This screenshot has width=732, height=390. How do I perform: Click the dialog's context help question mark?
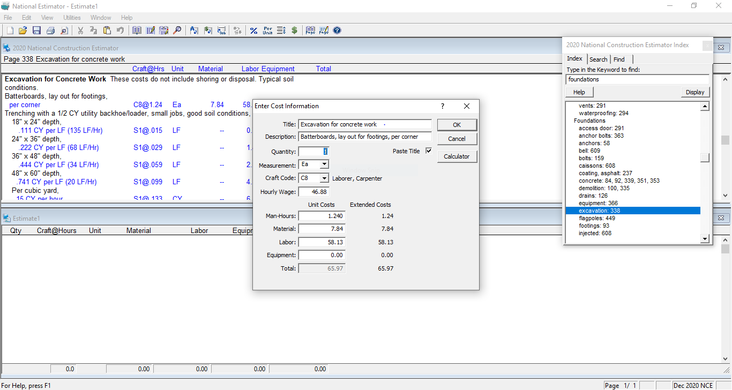pos(443,106)
